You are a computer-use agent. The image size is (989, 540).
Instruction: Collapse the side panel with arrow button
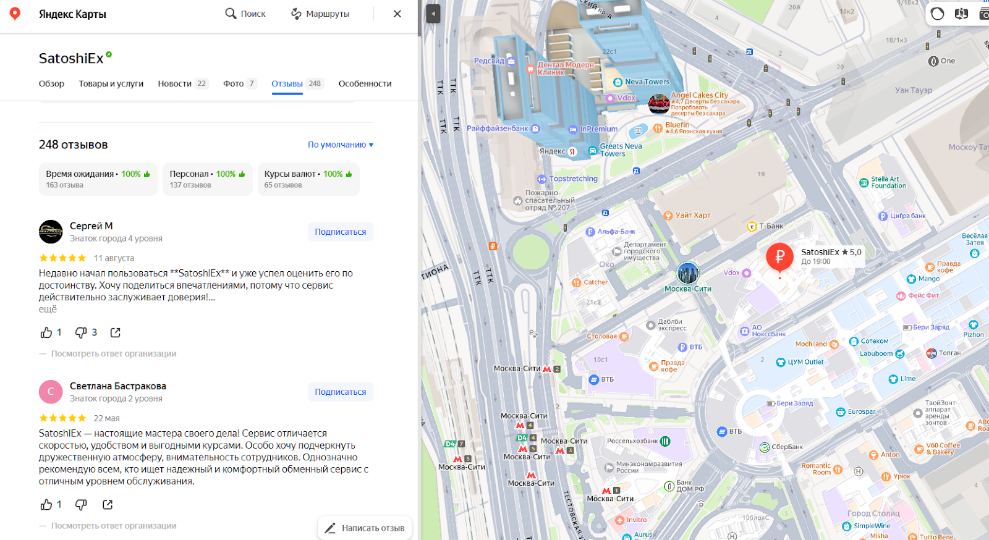tap(433, 14)
